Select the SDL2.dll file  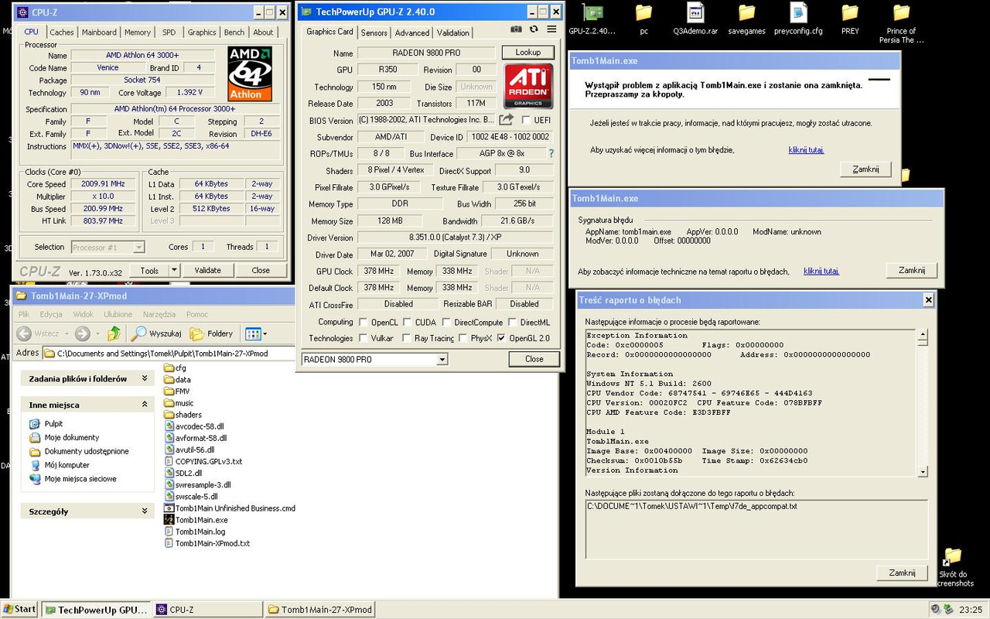tap(183, 473)
